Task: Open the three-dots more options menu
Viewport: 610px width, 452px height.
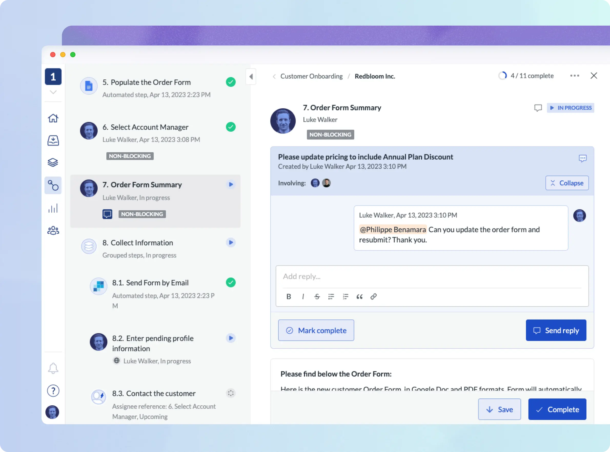Action: coord(574,76)
